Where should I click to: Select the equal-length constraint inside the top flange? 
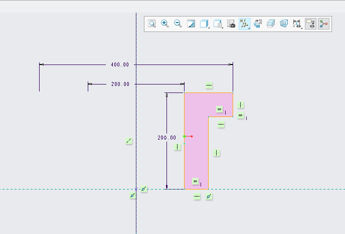point(219,109)
